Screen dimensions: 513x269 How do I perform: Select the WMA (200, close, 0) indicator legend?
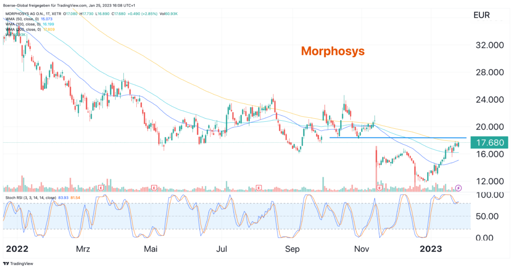click(24, 30)
